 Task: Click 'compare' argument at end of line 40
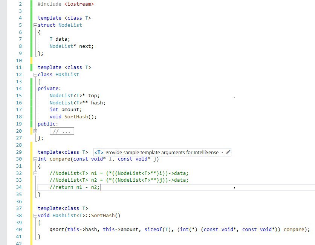(294, 230)
